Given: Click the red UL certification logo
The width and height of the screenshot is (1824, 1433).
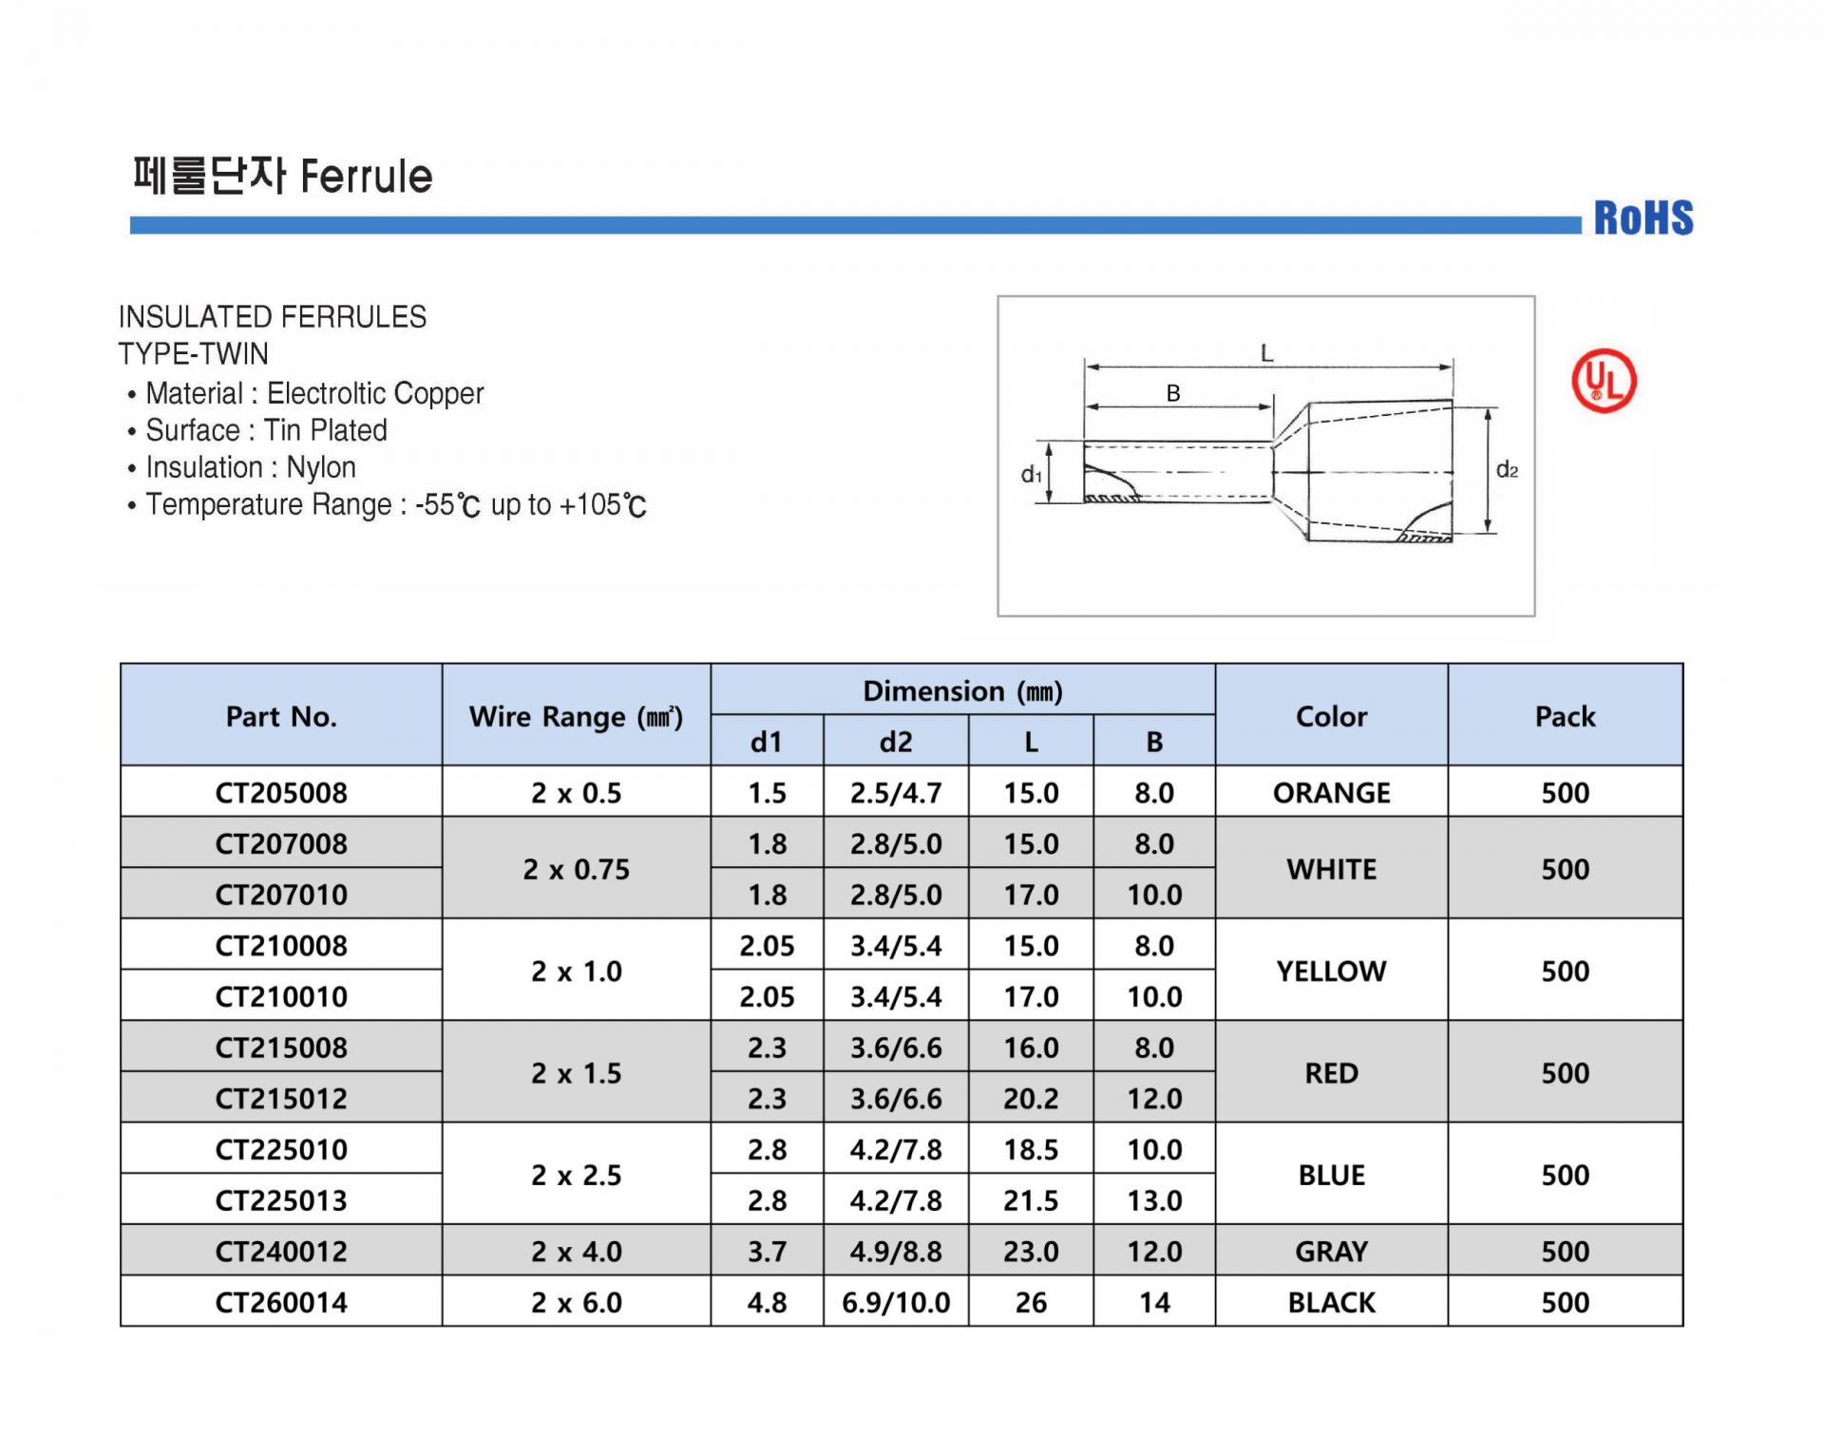Looking at the screenshot, I should click(1604, 381).
